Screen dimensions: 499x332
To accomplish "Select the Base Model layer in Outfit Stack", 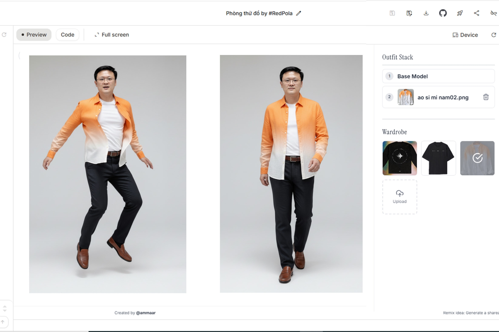I will [x=438, y=76].
